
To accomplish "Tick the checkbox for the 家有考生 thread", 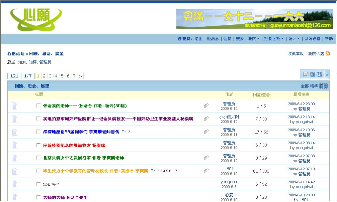I will [38, 184].
